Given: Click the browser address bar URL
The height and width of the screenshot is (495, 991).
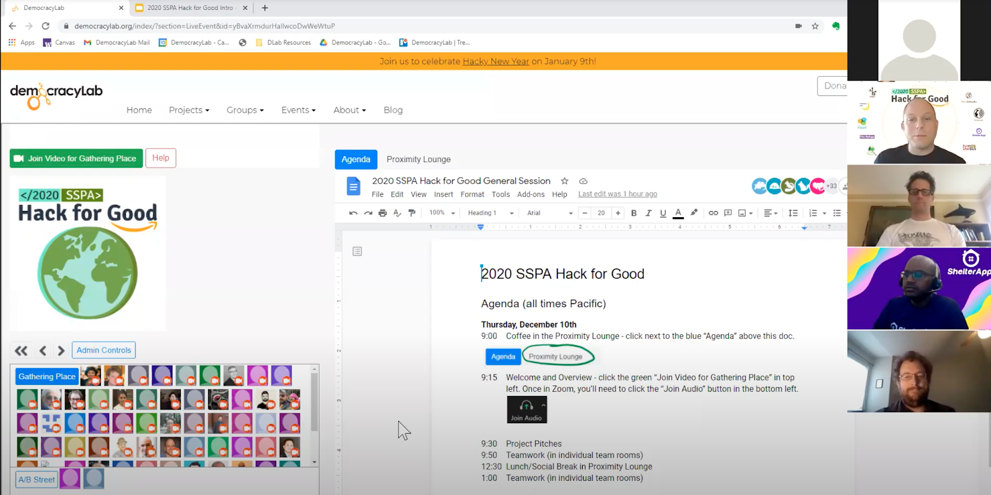Looking at the screenshot, I should (204, 26).
